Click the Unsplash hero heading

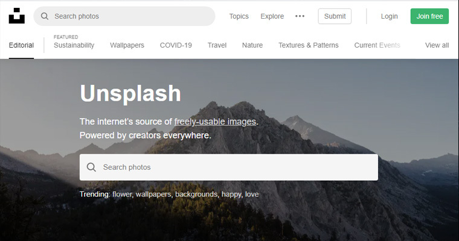click(130, 94)
